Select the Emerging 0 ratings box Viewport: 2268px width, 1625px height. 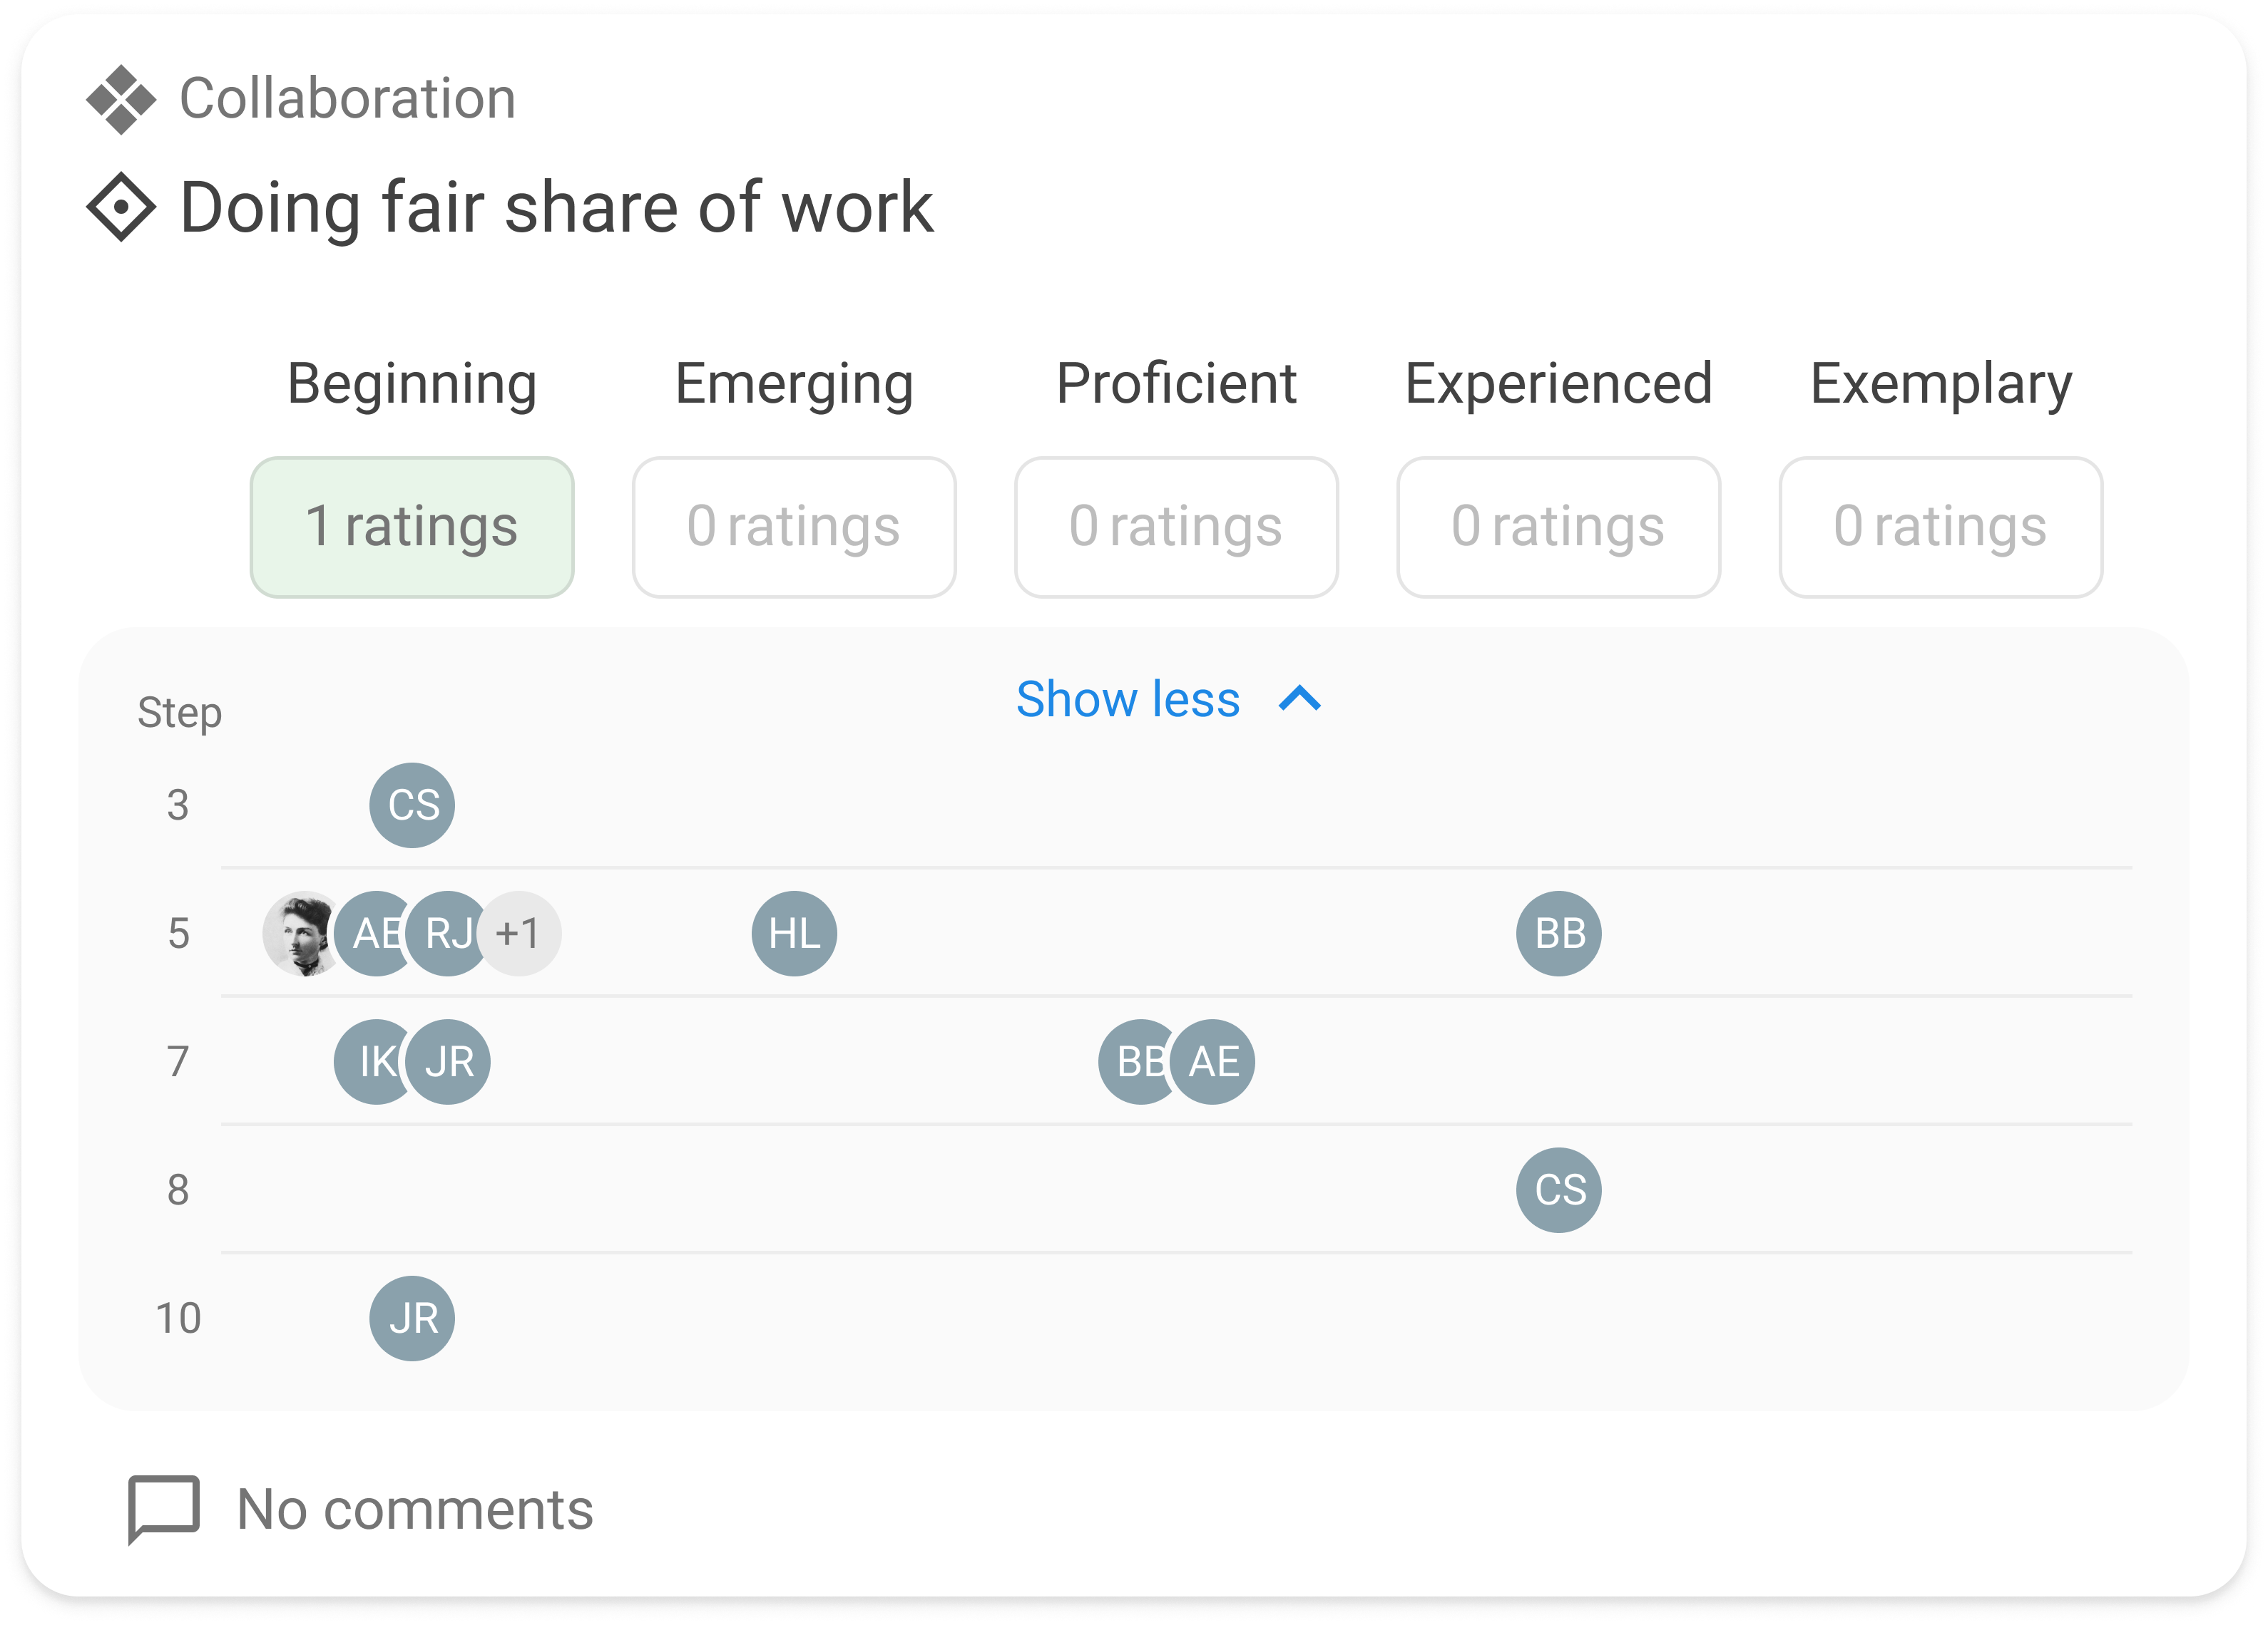tap(794, 527)
